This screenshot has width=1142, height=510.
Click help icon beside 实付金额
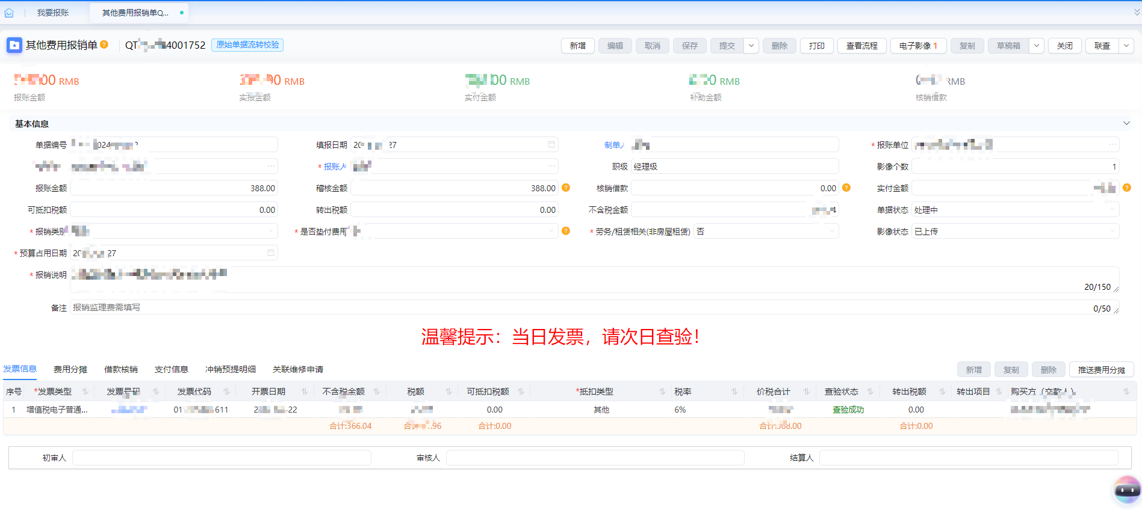[x=1127, y=188]
